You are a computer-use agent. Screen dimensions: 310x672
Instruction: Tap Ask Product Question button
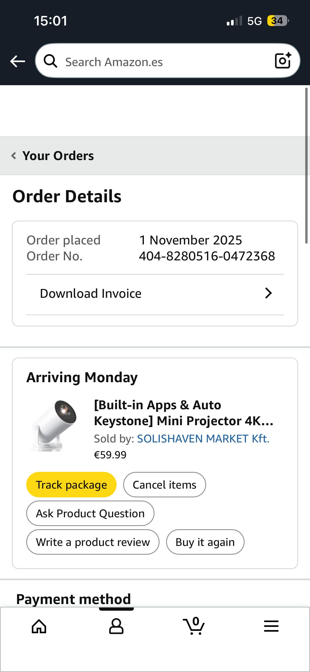tap(90, 513)
